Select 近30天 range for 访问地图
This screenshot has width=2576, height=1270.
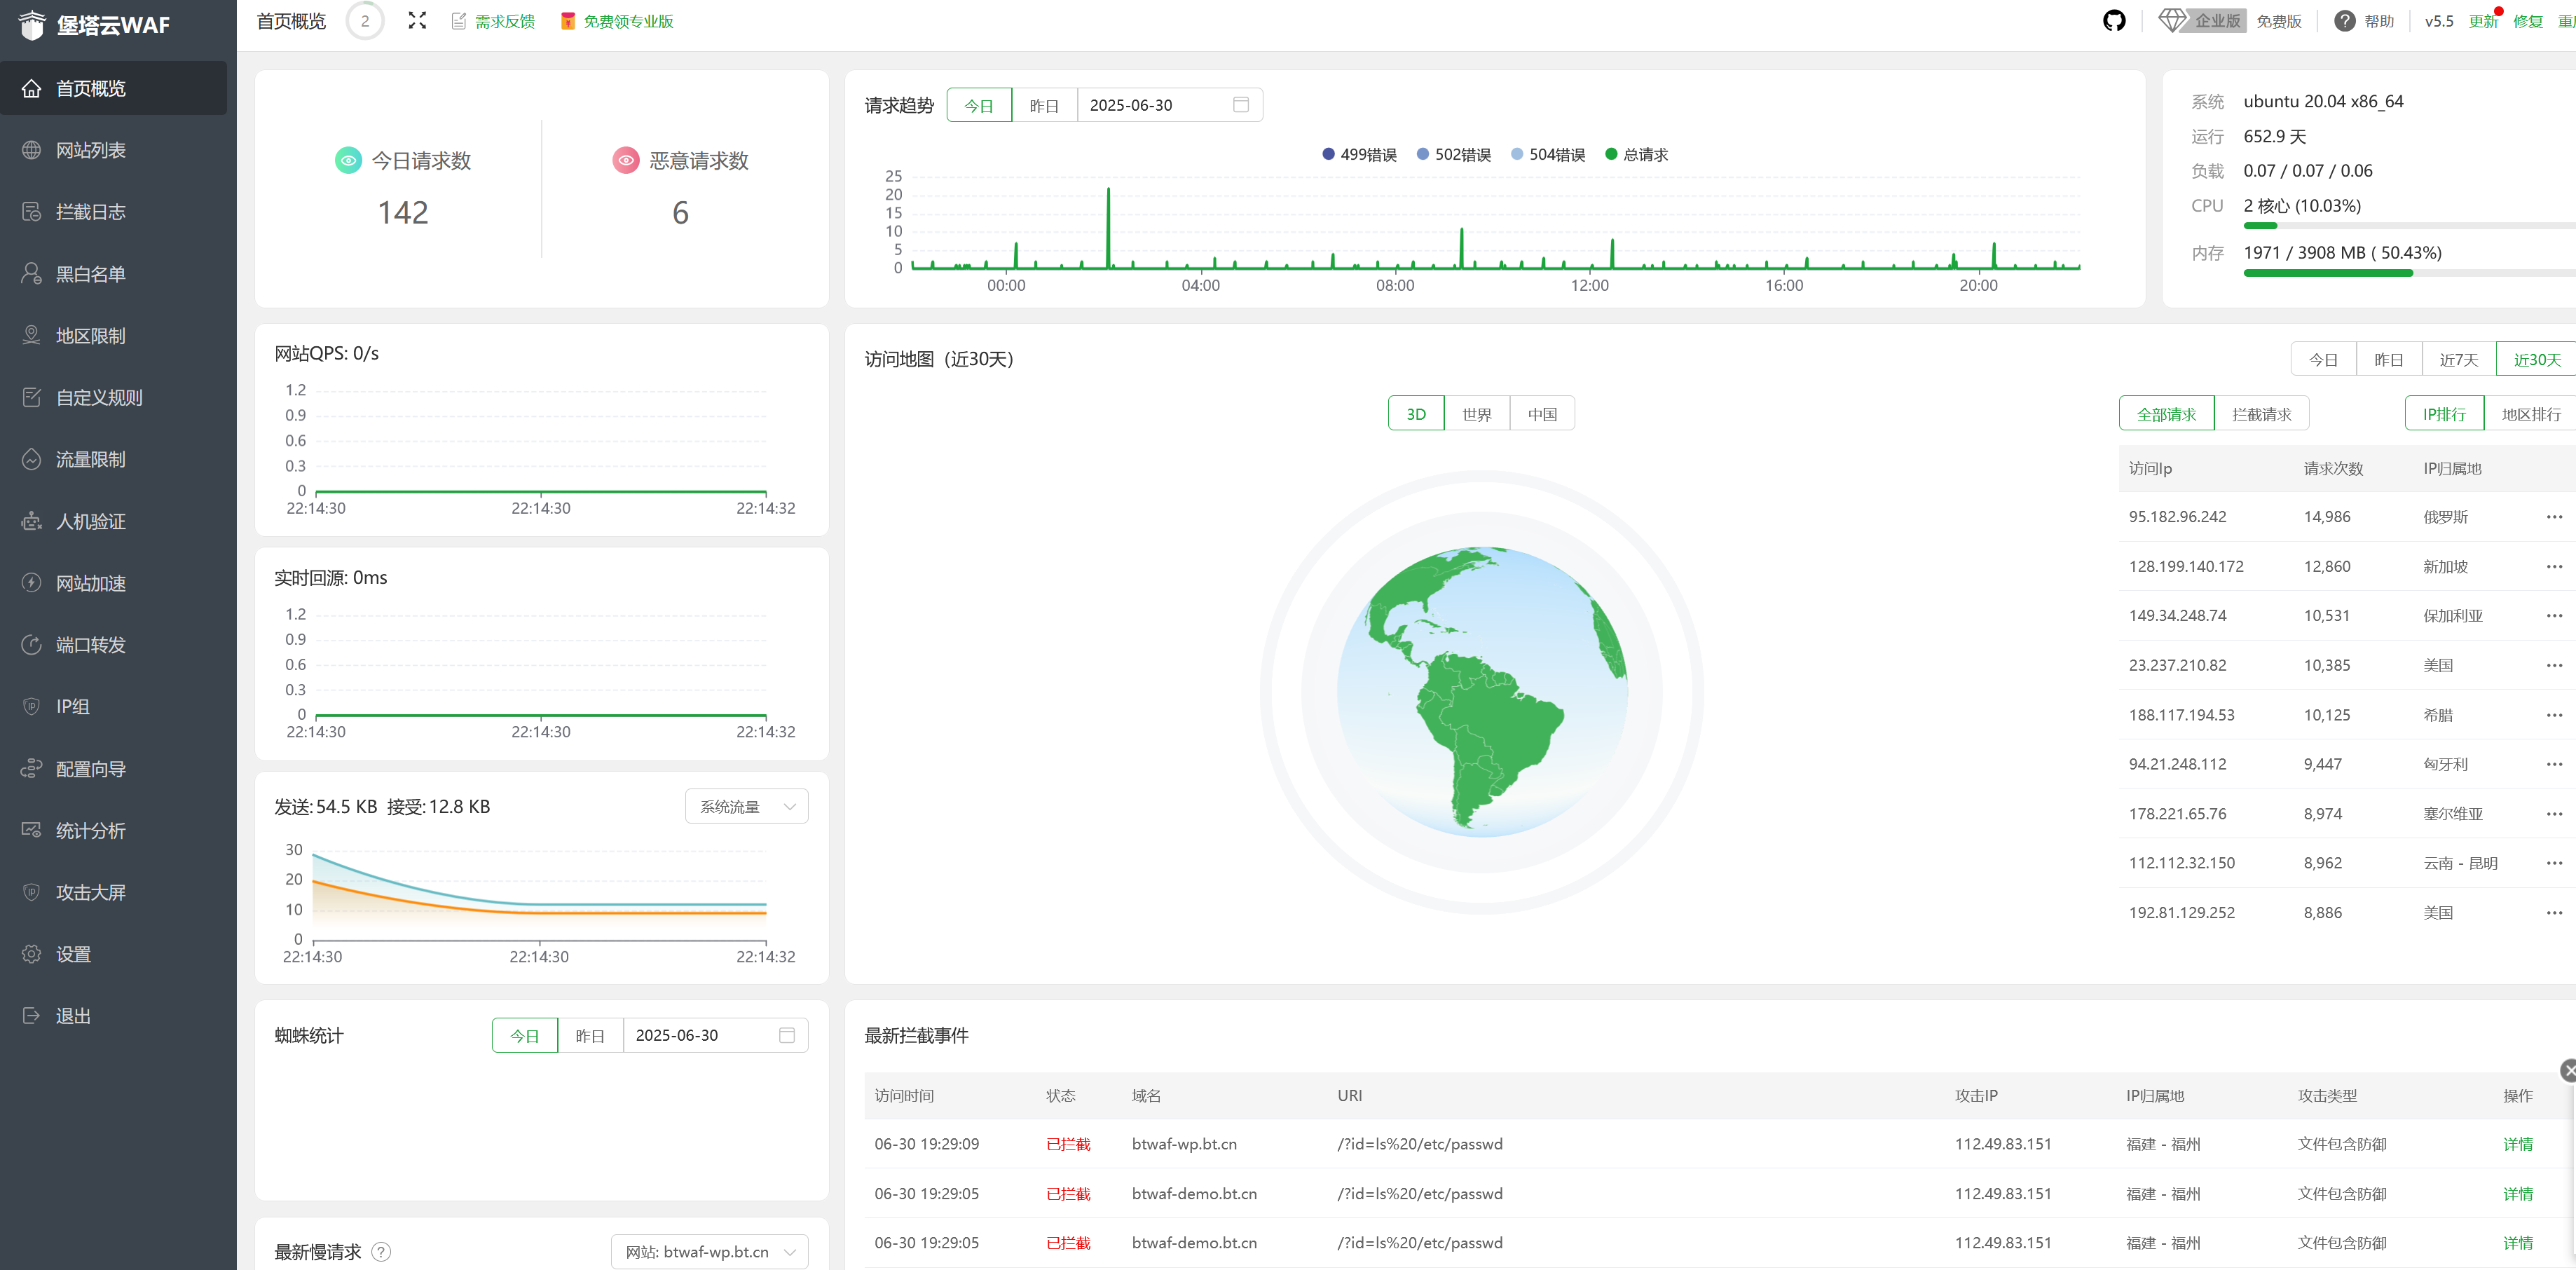pos(2536,360)
